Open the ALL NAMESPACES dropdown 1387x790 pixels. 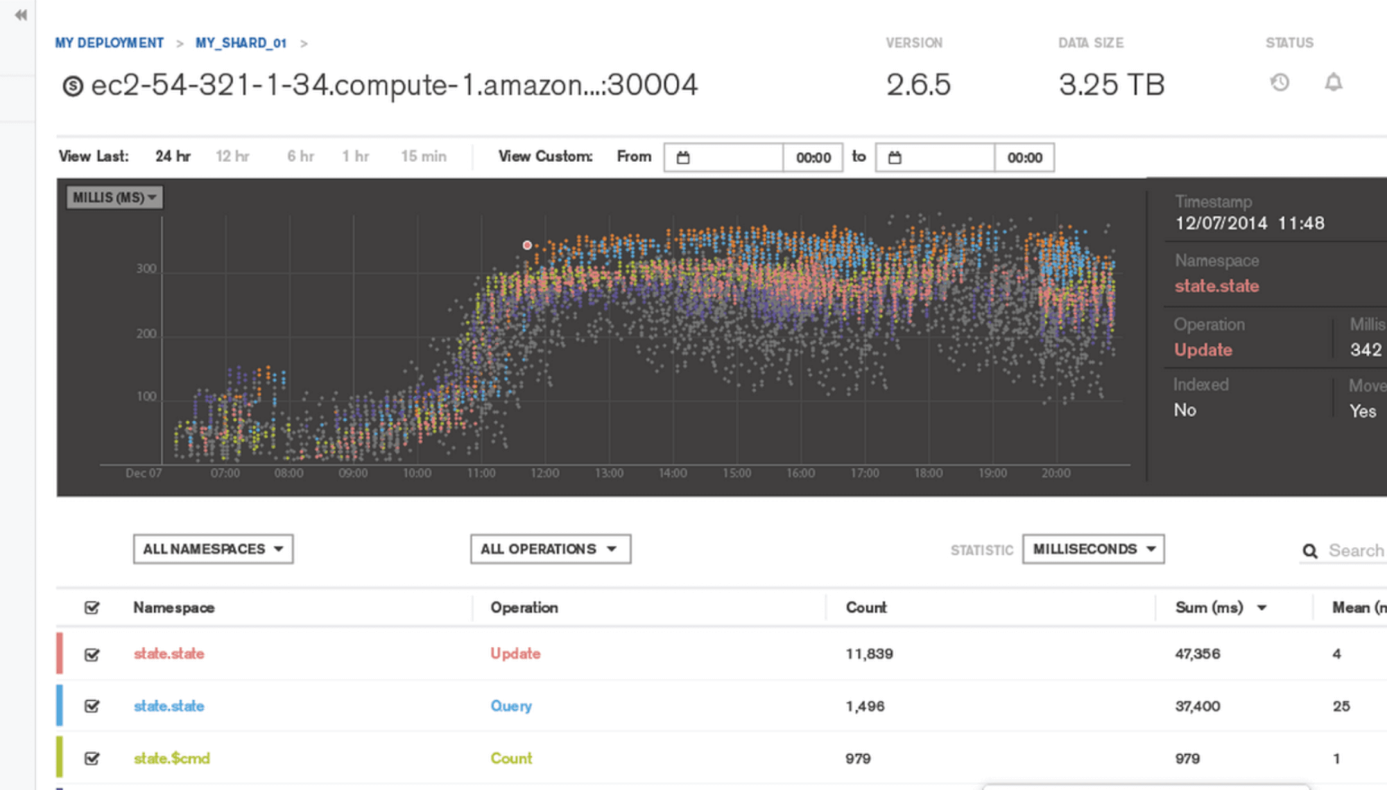coord(213,549)
